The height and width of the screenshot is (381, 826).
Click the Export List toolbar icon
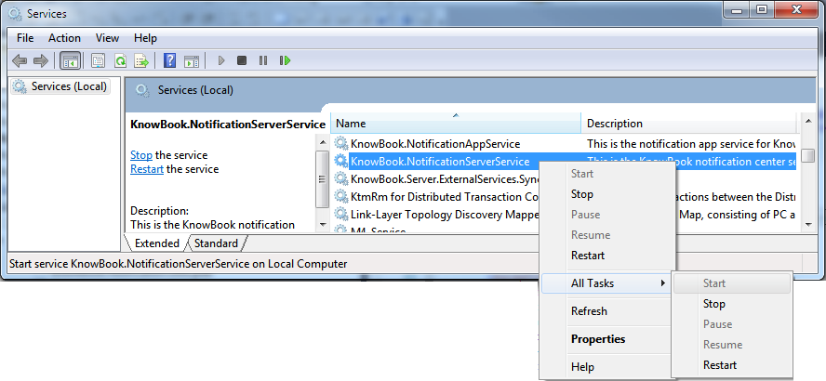(141, 61)
